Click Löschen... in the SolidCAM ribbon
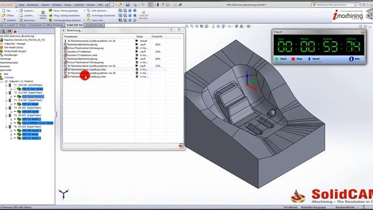The height and width of the screenshot is (210, 373). [x=27, y=16]
